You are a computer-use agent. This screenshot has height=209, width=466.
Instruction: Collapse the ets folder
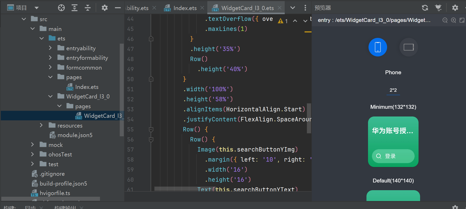click(x=42, y=38)
